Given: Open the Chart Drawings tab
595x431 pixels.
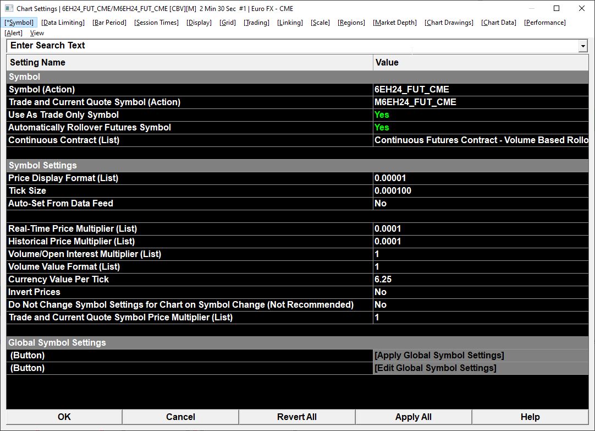Looking at the screenshot, I should [x=449, y=23].
